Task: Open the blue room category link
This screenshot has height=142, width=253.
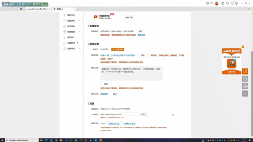Action: (104, 94)
